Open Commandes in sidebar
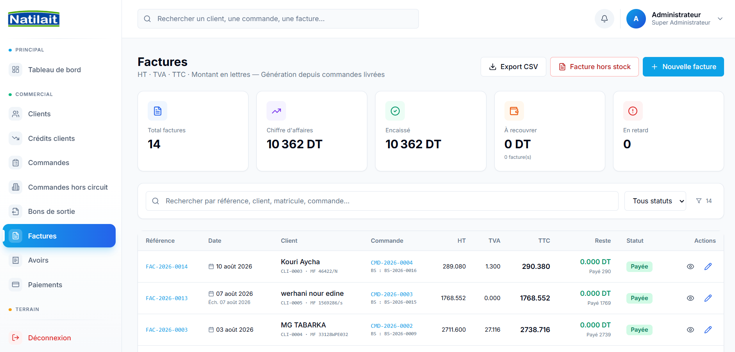735x352 pixels. point(59,163)
